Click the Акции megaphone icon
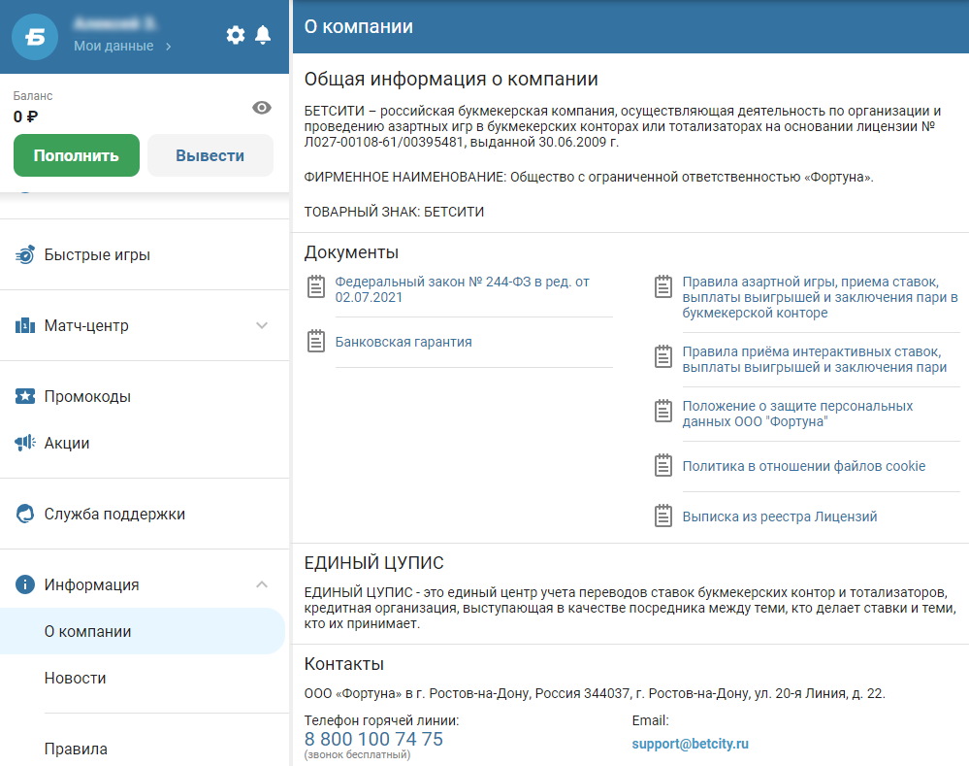The height and width of the screenshot is (766, 969). pos(24,443)
